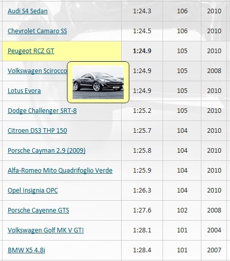Select lap time 1:26.3 in the Opel Insignia row
Image resolution: width=230 pixels, height=261 pixels.
coord(142,191)
